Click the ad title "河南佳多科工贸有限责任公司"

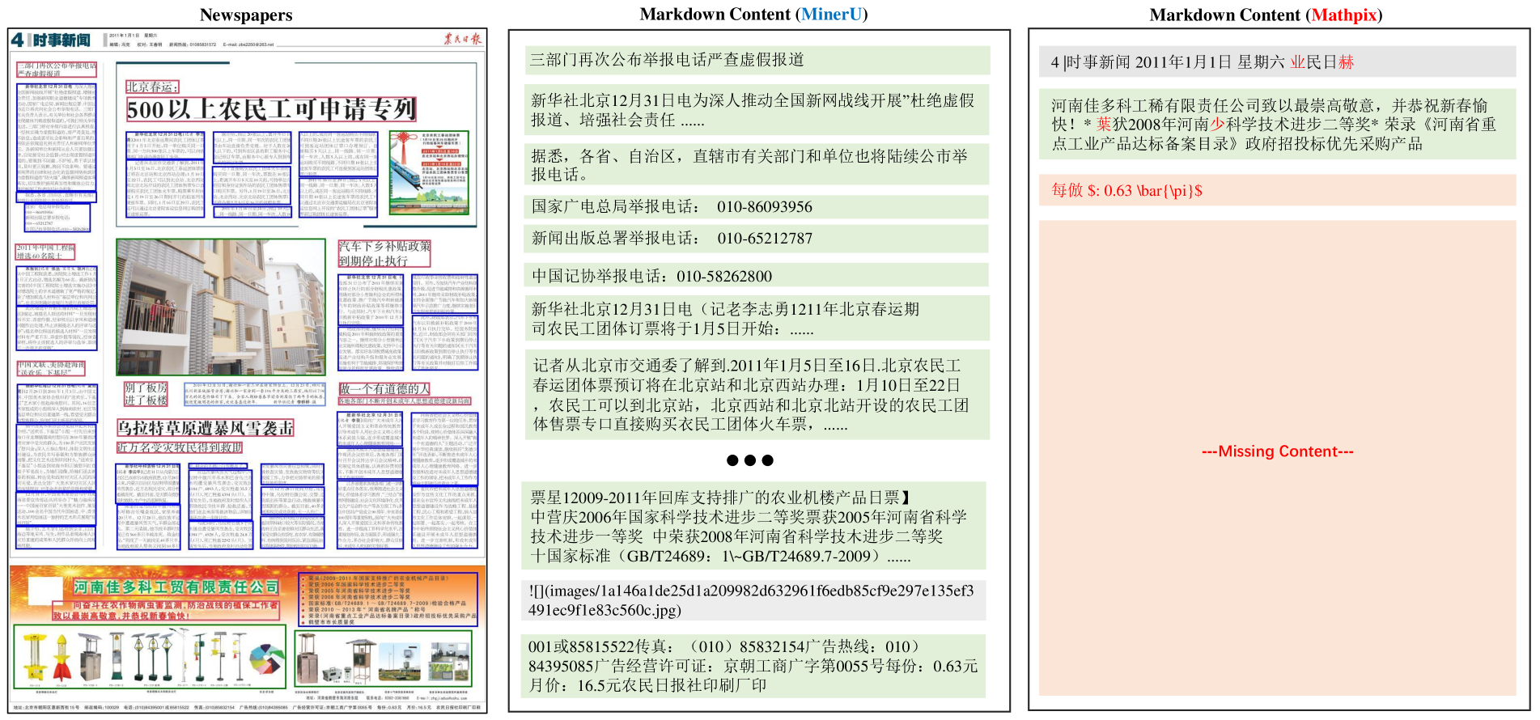click(x=176, y=587)
